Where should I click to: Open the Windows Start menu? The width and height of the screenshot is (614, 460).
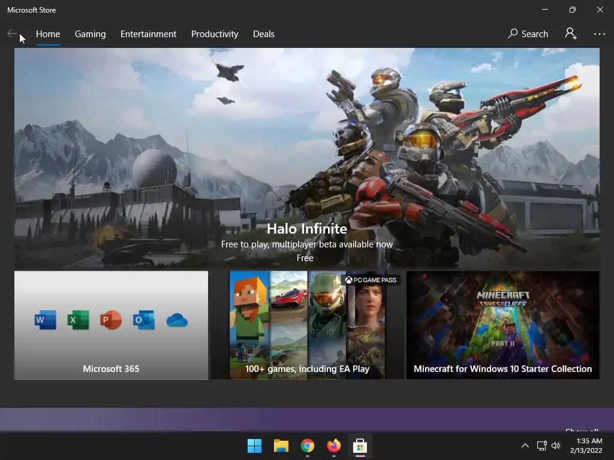[254, 446]
